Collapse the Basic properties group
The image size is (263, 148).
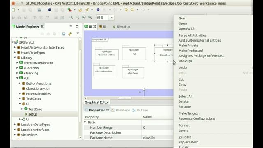point(85,122)
